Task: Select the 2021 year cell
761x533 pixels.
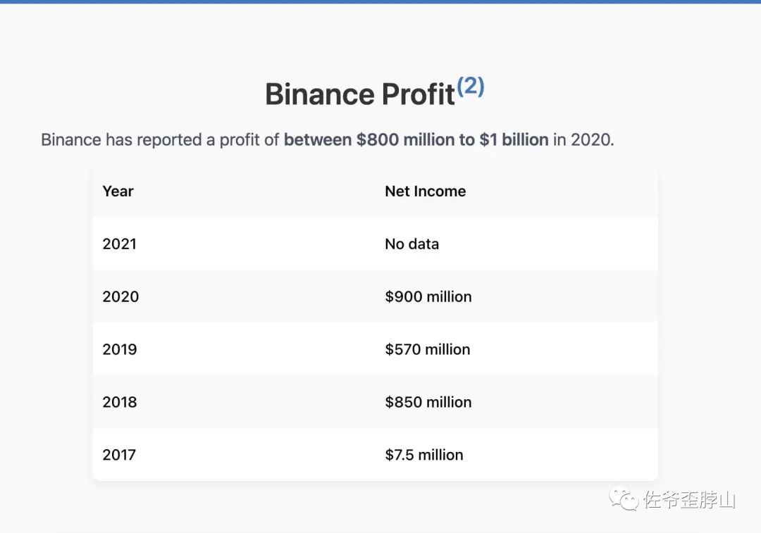Action: [x=119, y=244]
